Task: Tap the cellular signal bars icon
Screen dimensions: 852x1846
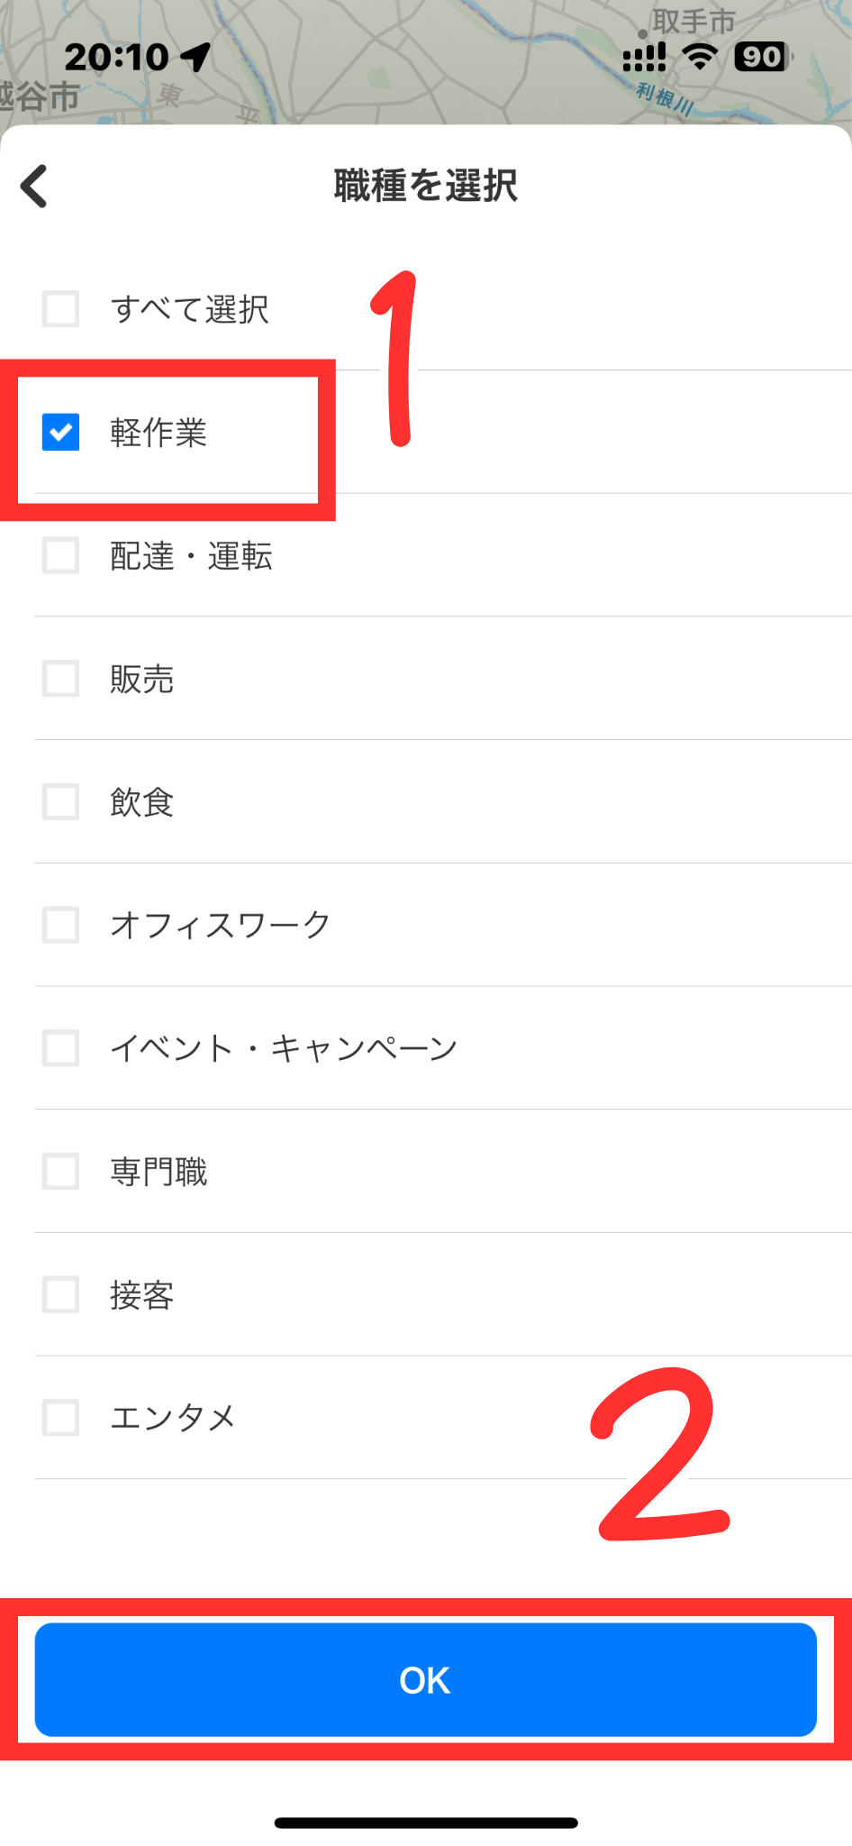Action: point(644,58)
